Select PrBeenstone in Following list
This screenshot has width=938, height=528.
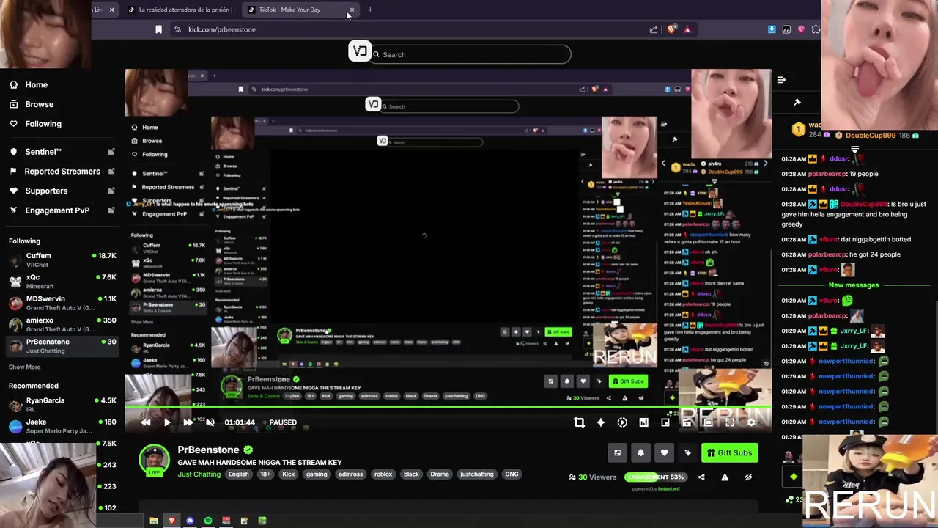click(x=62, y=345)
